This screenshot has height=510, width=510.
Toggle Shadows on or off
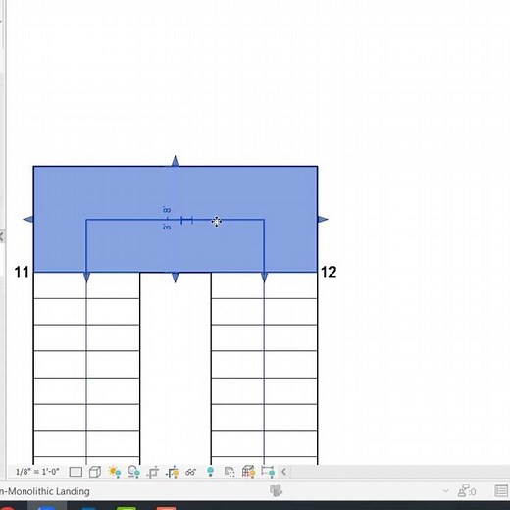click(x=133, y=472)
